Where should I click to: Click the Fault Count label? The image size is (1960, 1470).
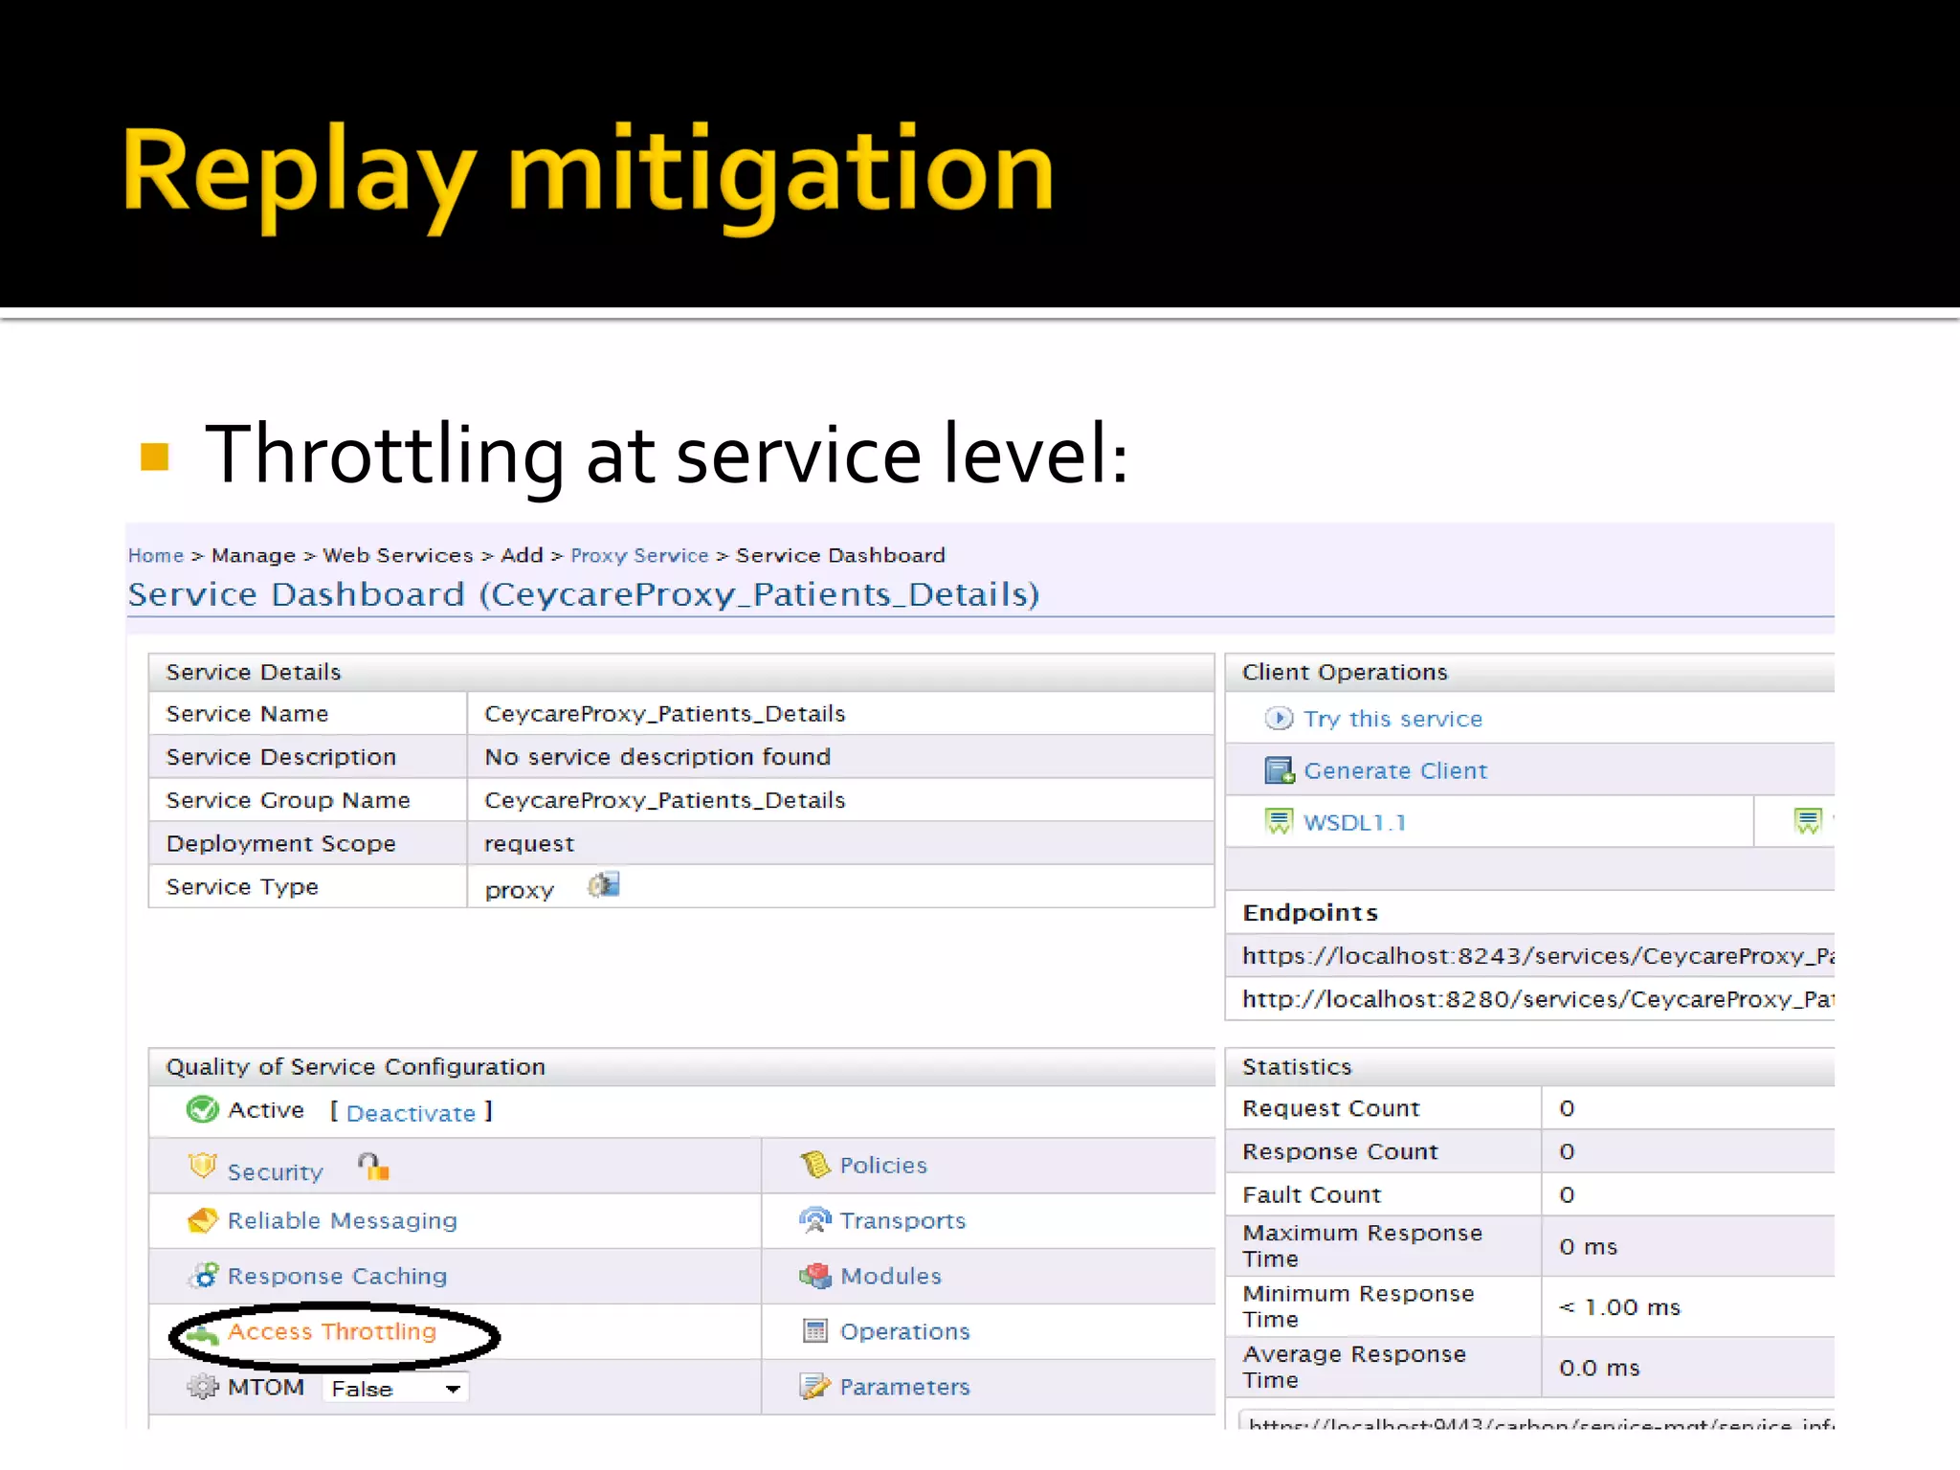pyautogui.click(x=1311, y=1194)
